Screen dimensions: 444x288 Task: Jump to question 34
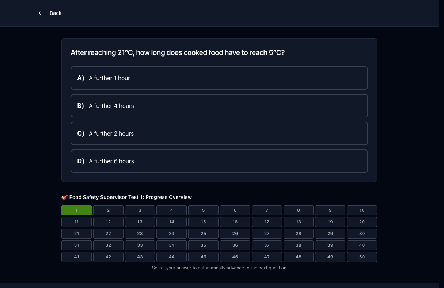(x=172, y=245)
